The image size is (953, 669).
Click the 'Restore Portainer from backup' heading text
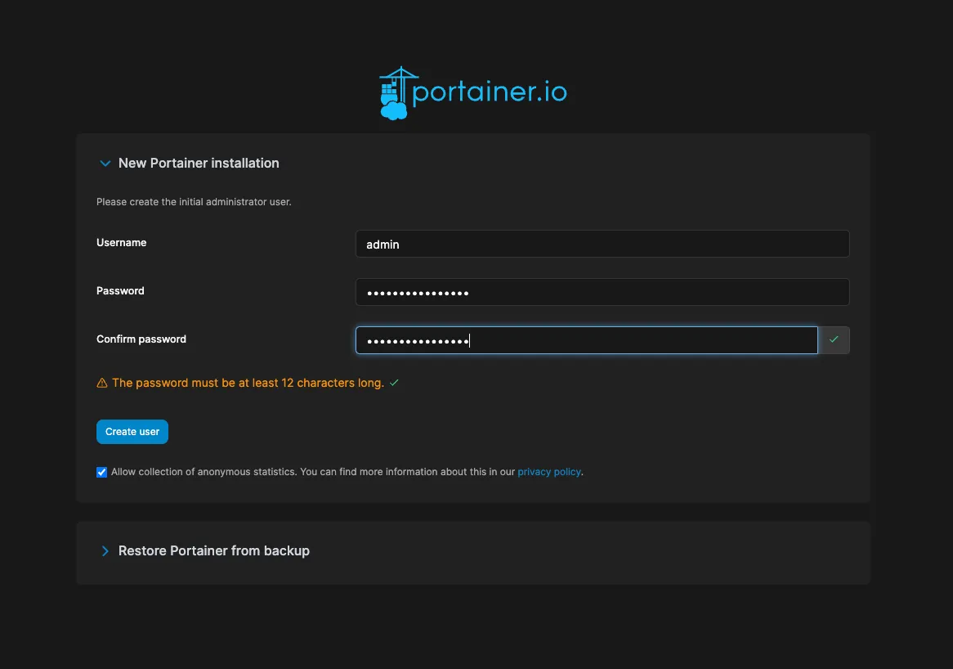pyautogui.click(x=214, y=550)
